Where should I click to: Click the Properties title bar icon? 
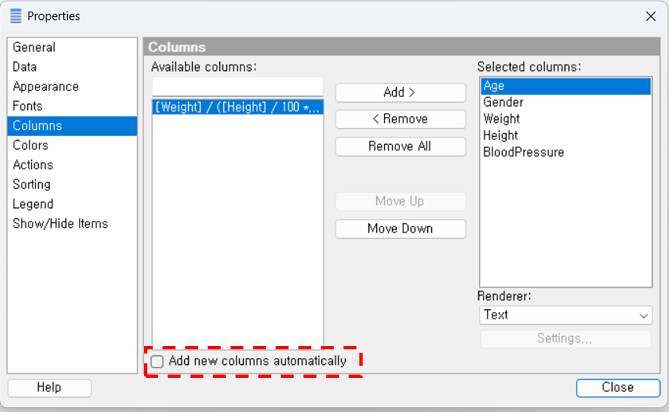click(16, 16)
